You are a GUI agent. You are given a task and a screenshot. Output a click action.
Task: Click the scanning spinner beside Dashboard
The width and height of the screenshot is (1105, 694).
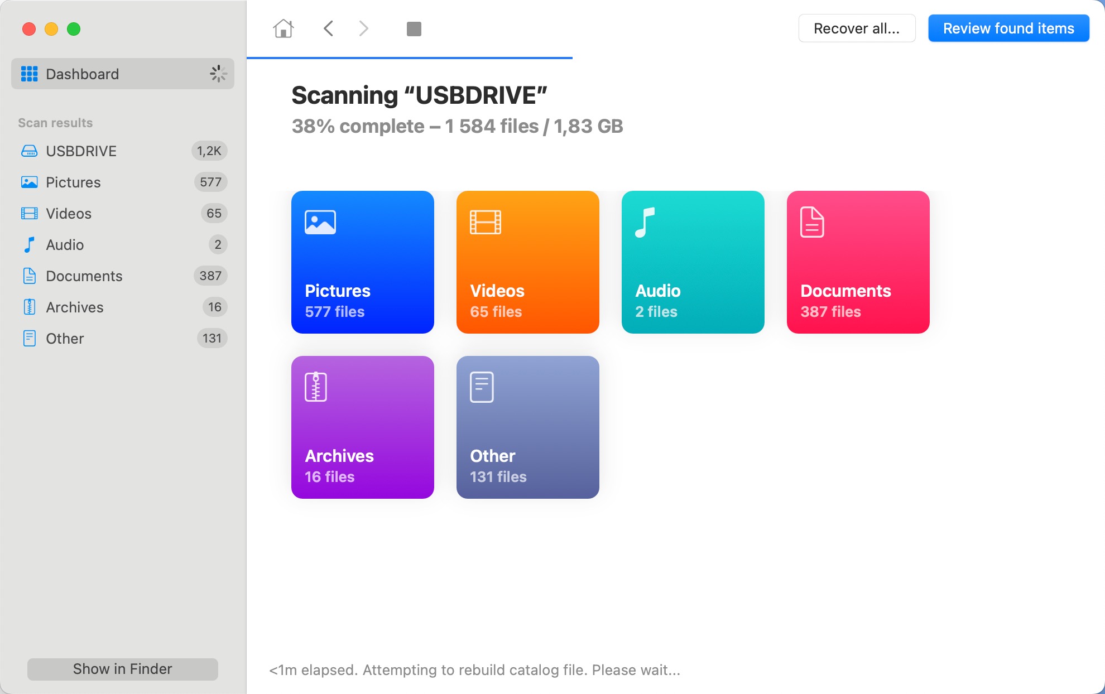click(218, 74)
